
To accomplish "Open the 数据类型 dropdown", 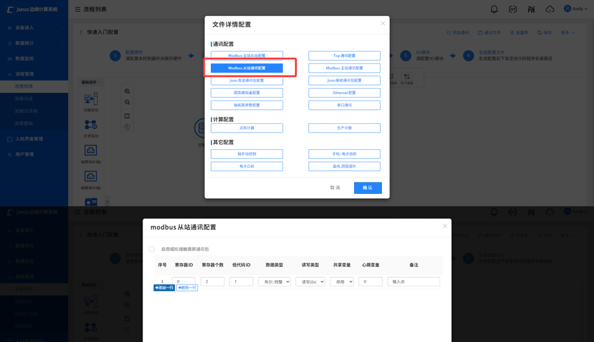I will coord(274,282).
